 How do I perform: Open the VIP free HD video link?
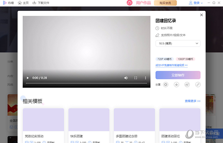pos(171,65)
